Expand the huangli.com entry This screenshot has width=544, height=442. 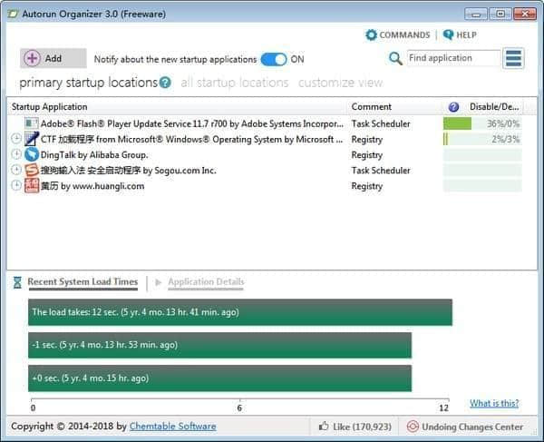tap(16, 186)
